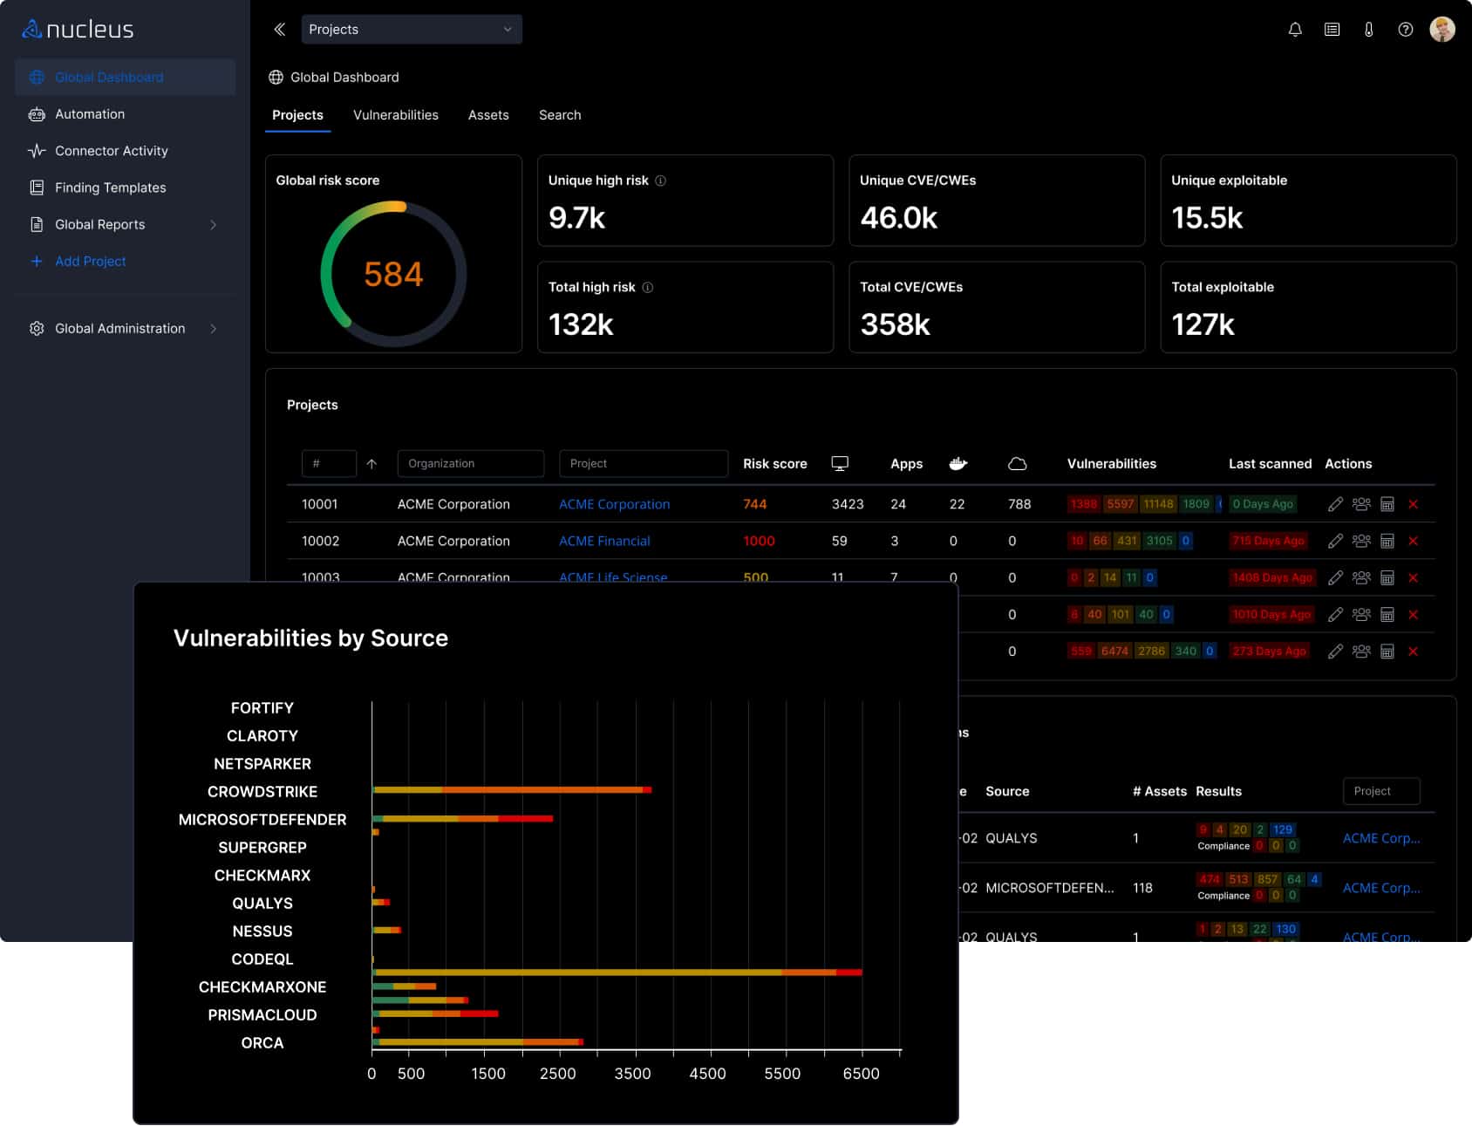Click the nucleus logo
The width and height of the screenshot is (1472, 1126).
point(78,30)
